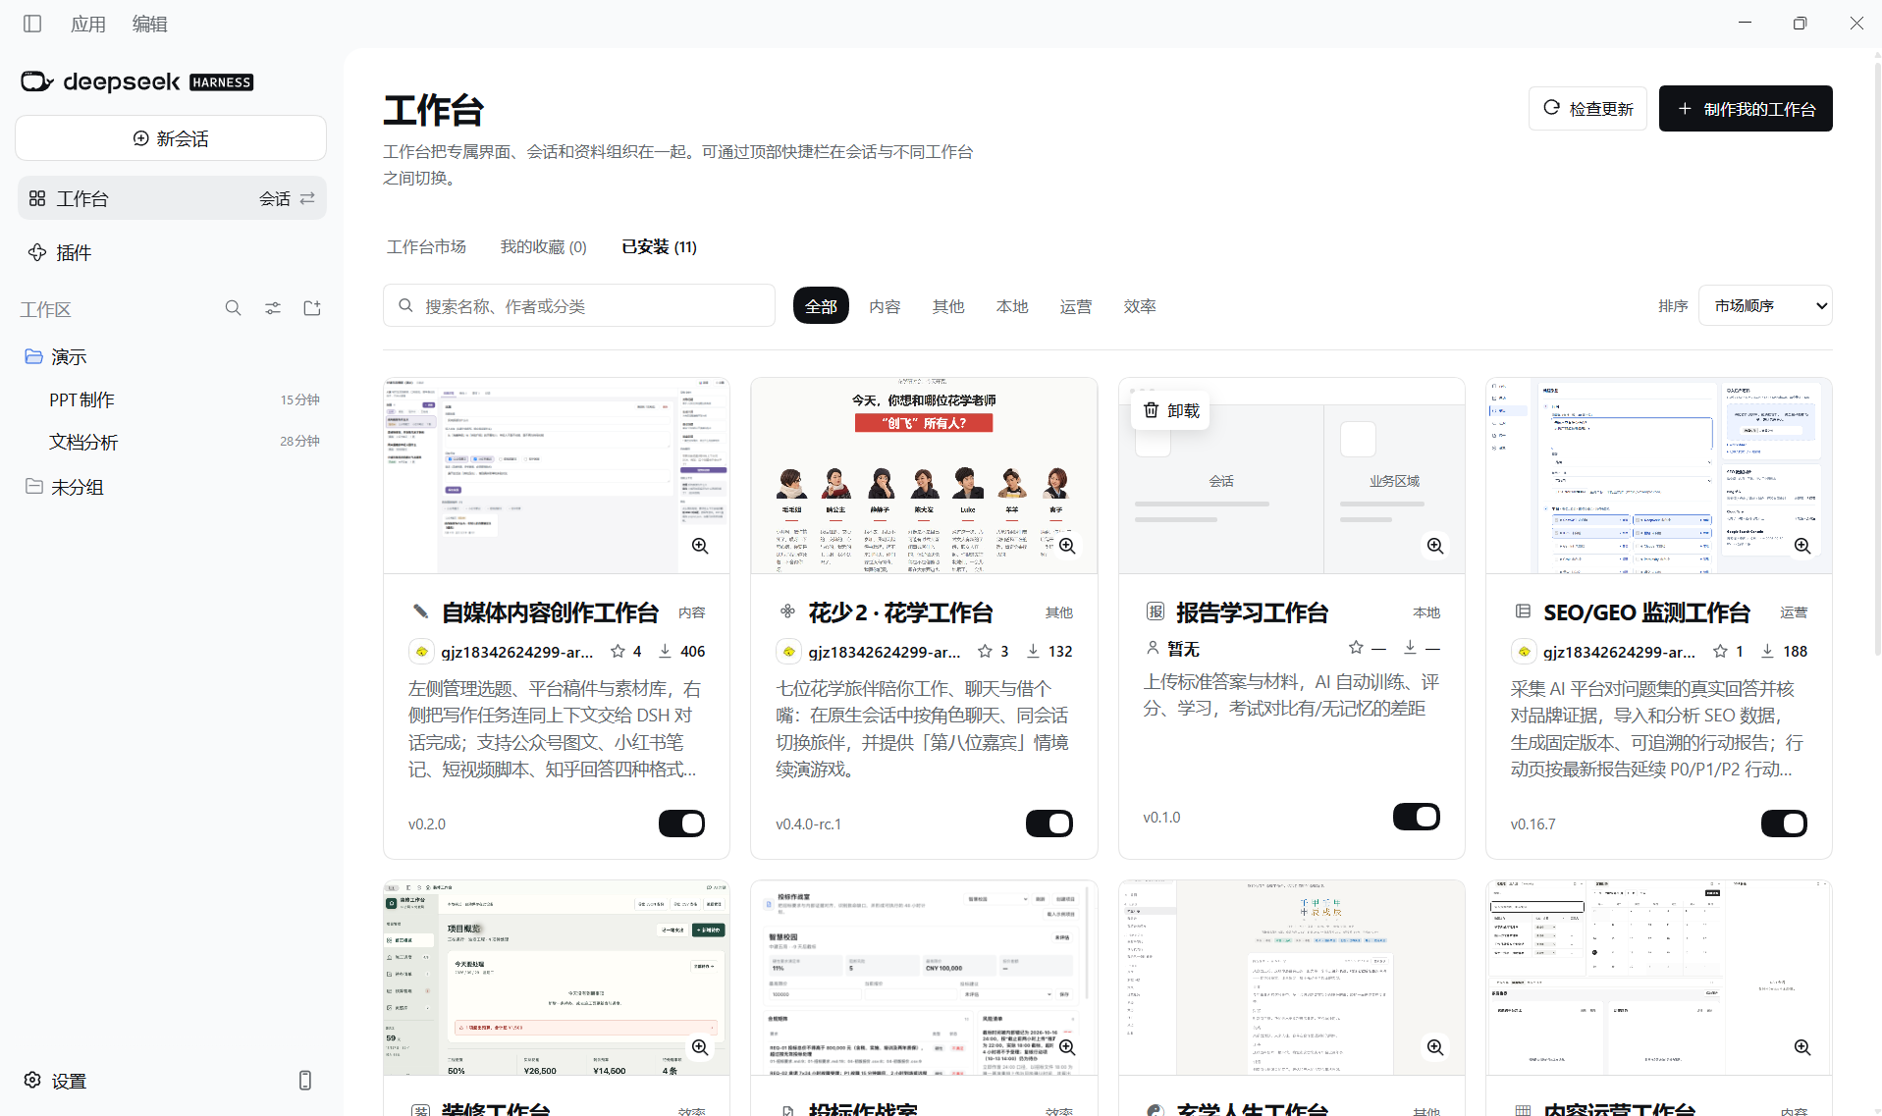1882x1116 pixels.
Task: Zoom preview of SEO/GEO 监测工作台
Action: tap(1802, 546)
